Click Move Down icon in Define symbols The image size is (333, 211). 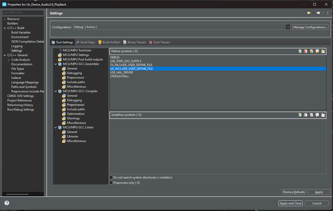tap(323, 51)
